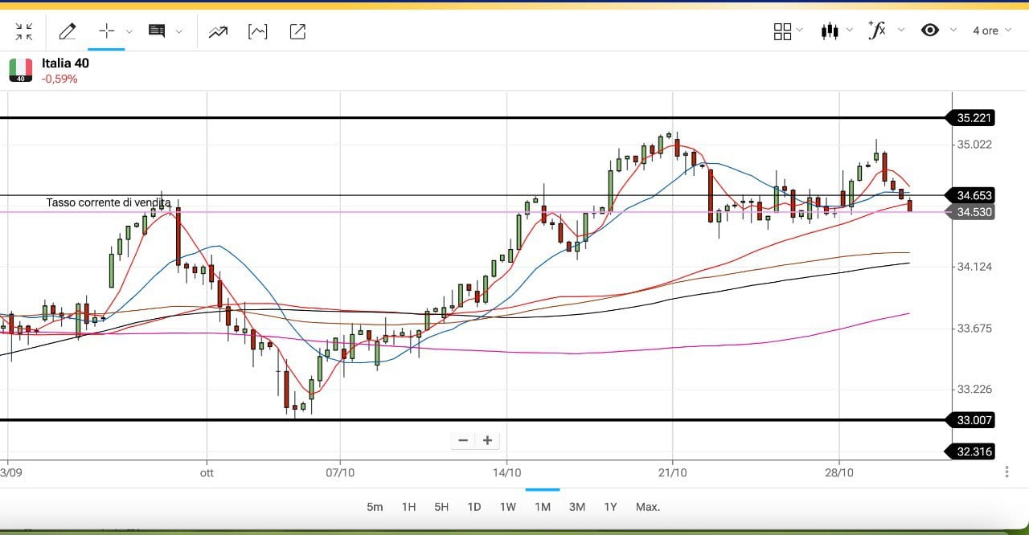
Task: Open the three-dot menu at bottom right
Action: [1006, 472]
